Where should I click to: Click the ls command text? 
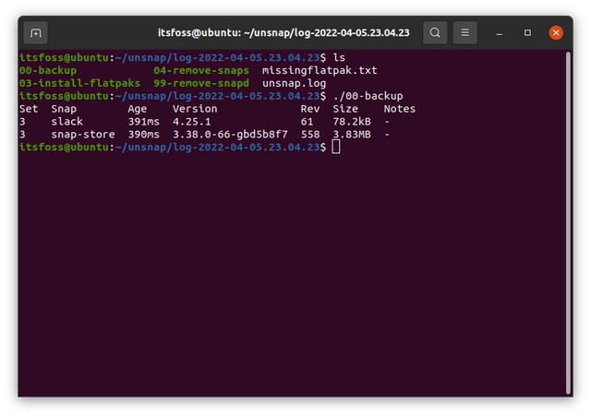(339, 57)
